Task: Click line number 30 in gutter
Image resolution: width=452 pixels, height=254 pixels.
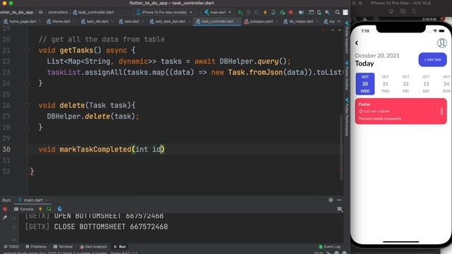Action: click(x=6, y=149)
